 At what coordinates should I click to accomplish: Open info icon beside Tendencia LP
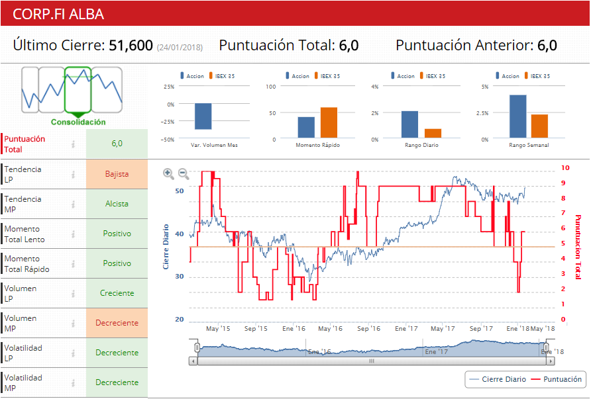(74, 174)
